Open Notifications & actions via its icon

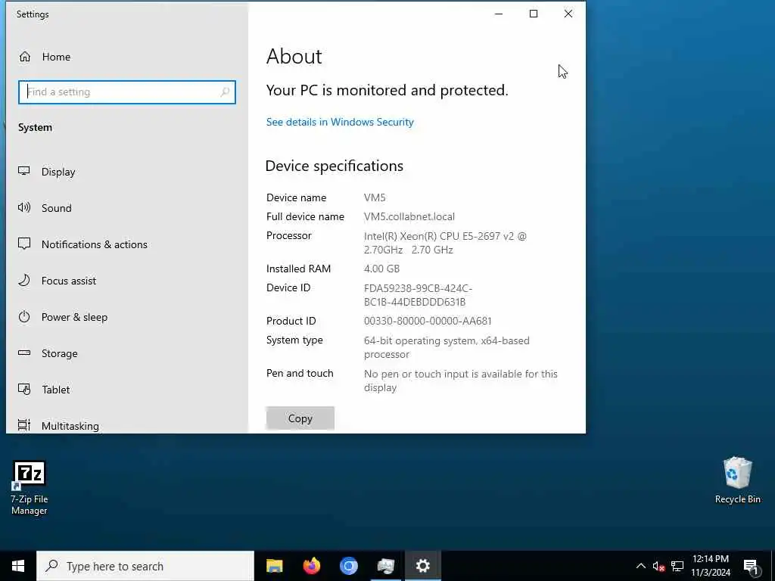tap(23, 244)
